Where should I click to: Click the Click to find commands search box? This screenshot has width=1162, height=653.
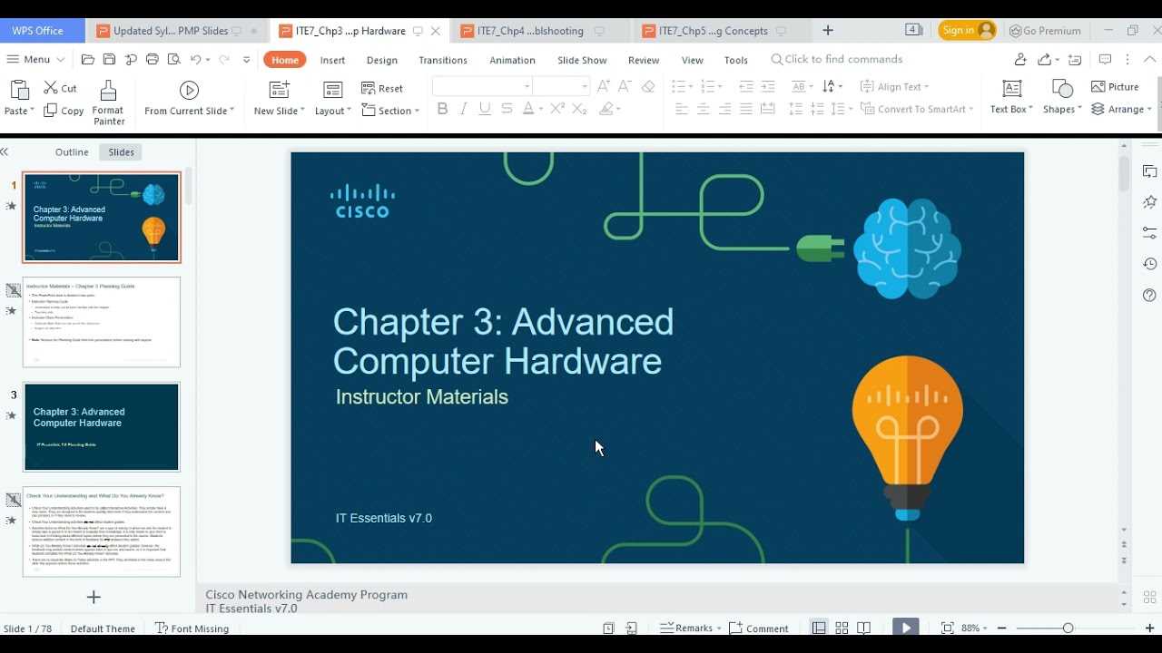pyautogui.click(x=837, y=59)
